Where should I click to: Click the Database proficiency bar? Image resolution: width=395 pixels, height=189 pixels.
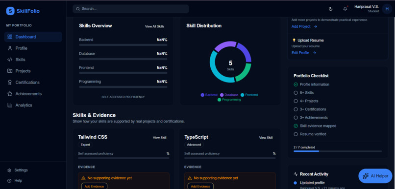click(x=123, y=59)
